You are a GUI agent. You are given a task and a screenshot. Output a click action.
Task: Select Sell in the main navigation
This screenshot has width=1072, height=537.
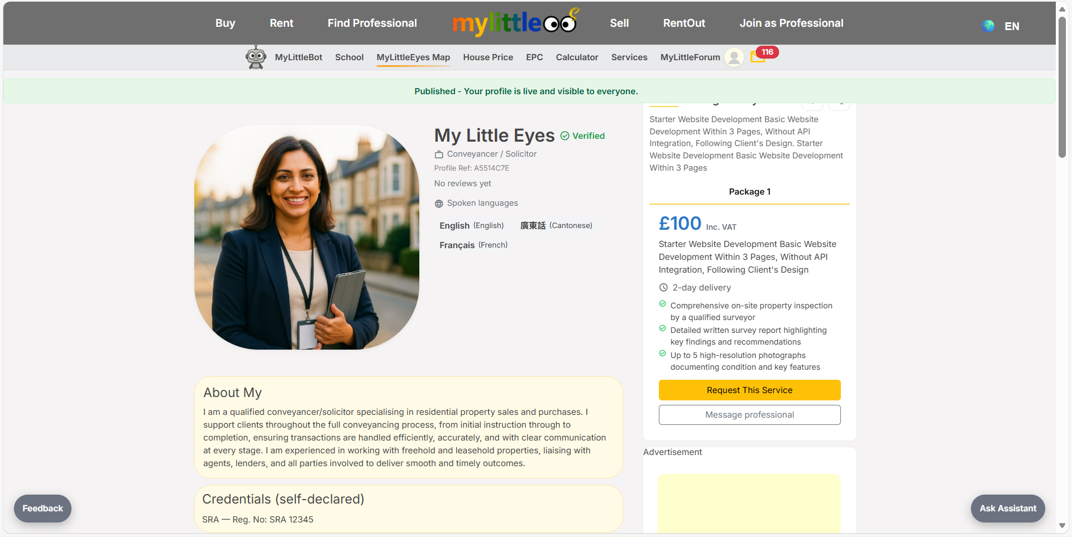pyautogui.click(x=619, y=23)
